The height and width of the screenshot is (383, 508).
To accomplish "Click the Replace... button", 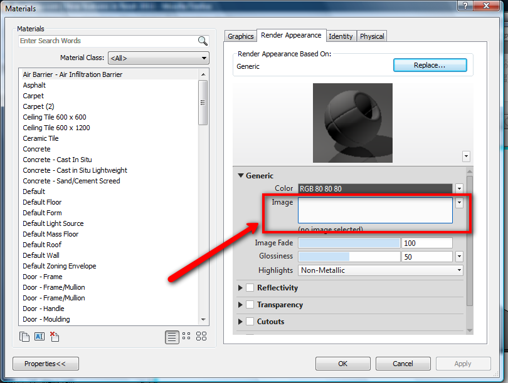I will pos(430,65).
